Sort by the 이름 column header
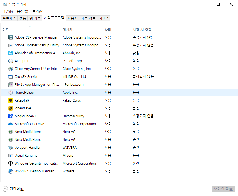 30,30
